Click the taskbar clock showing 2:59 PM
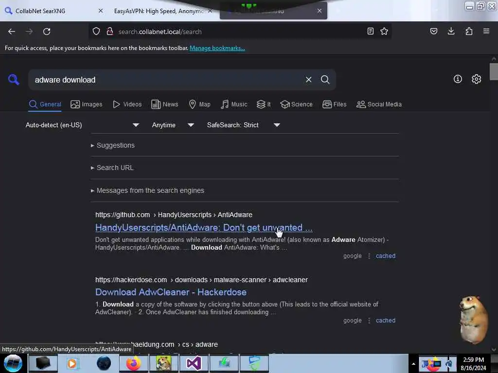Image resolution: width=498 pixels, height=373 pixels. click(473, 364)
